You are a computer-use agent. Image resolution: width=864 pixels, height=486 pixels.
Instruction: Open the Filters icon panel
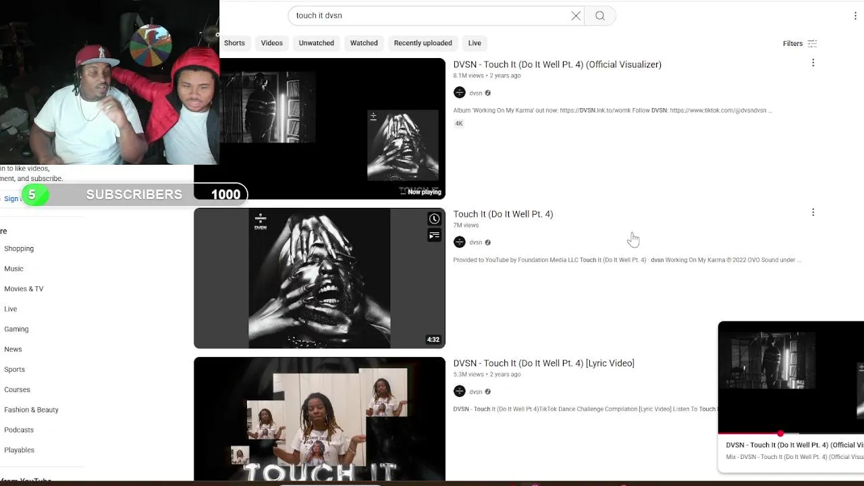(812, 43)
